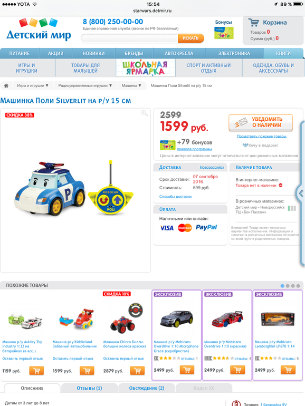Screen dimensions: 305x406
Task: Zoom product image with magnifier icon
Action: pyautogui.click(x=145, y=113)
